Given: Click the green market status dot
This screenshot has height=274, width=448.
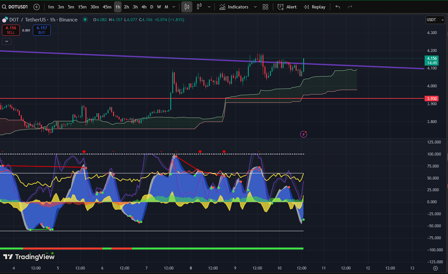Looking at the screenshot, I should coord(85,19).
